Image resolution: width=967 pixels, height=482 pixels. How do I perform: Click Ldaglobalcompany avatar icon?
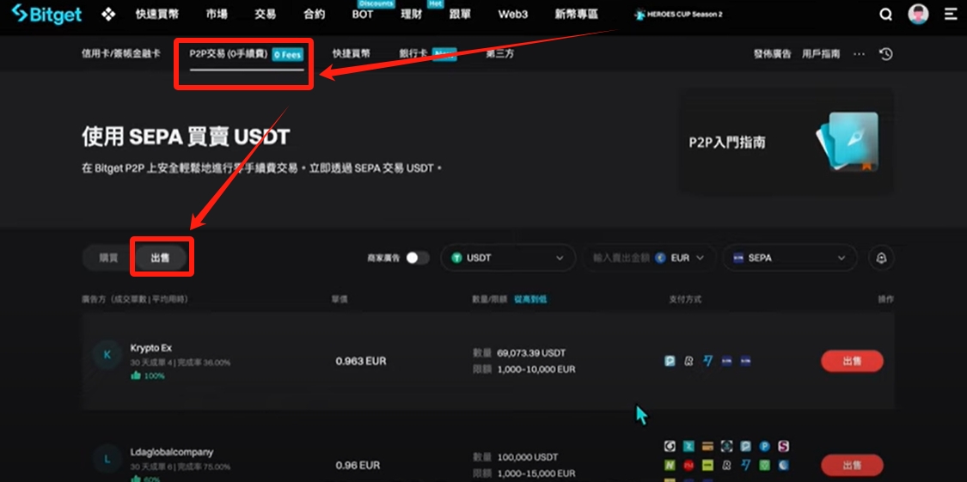pos(107,459)
